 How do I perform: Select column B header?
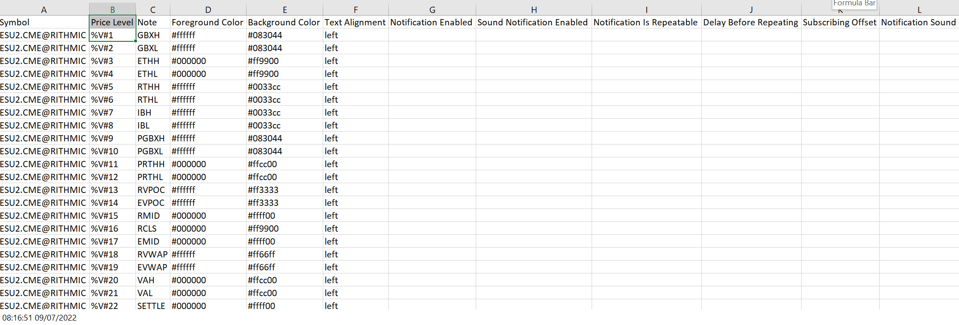tap(112, 9)
